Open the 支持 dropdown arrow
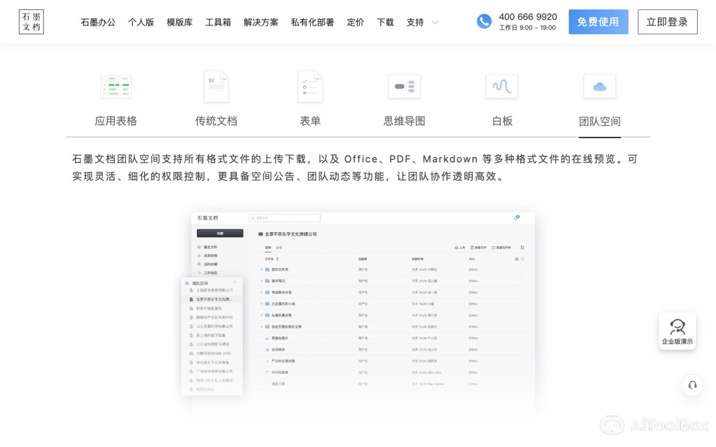This screenshot has height=447, width=716. pos(435,22)
